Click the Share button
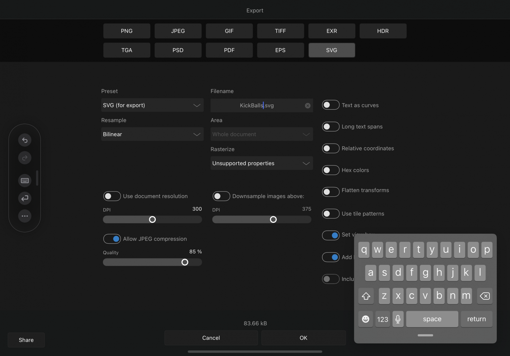Viewport: 510px width, 356px height. 26,340
